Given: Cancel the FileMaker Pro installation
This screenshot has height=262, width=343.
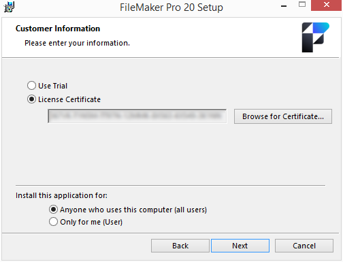Looking at the screenshot, I should click(x=304, y=246).
